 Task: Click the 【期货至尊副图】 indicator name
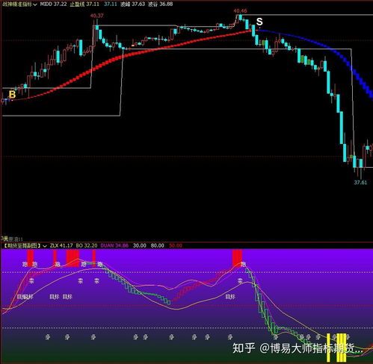(22, 245)
